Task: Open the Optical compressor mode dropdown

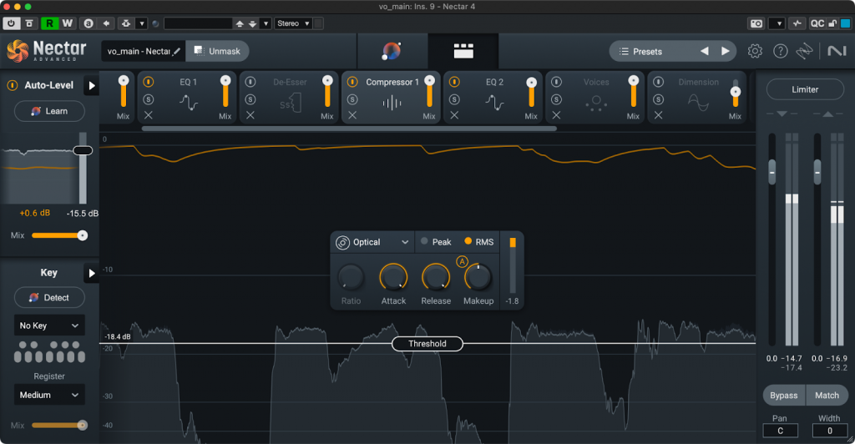Action: [x=373, y=242]
